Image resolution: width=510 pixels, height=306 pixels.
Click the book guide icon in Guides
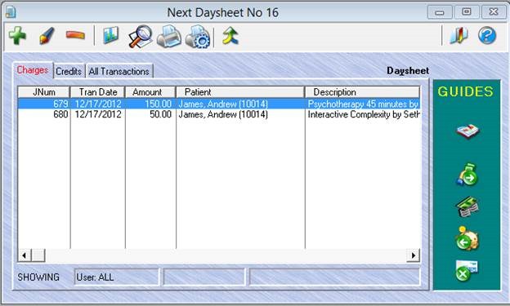pyautogui.click(x=467, y=131)
